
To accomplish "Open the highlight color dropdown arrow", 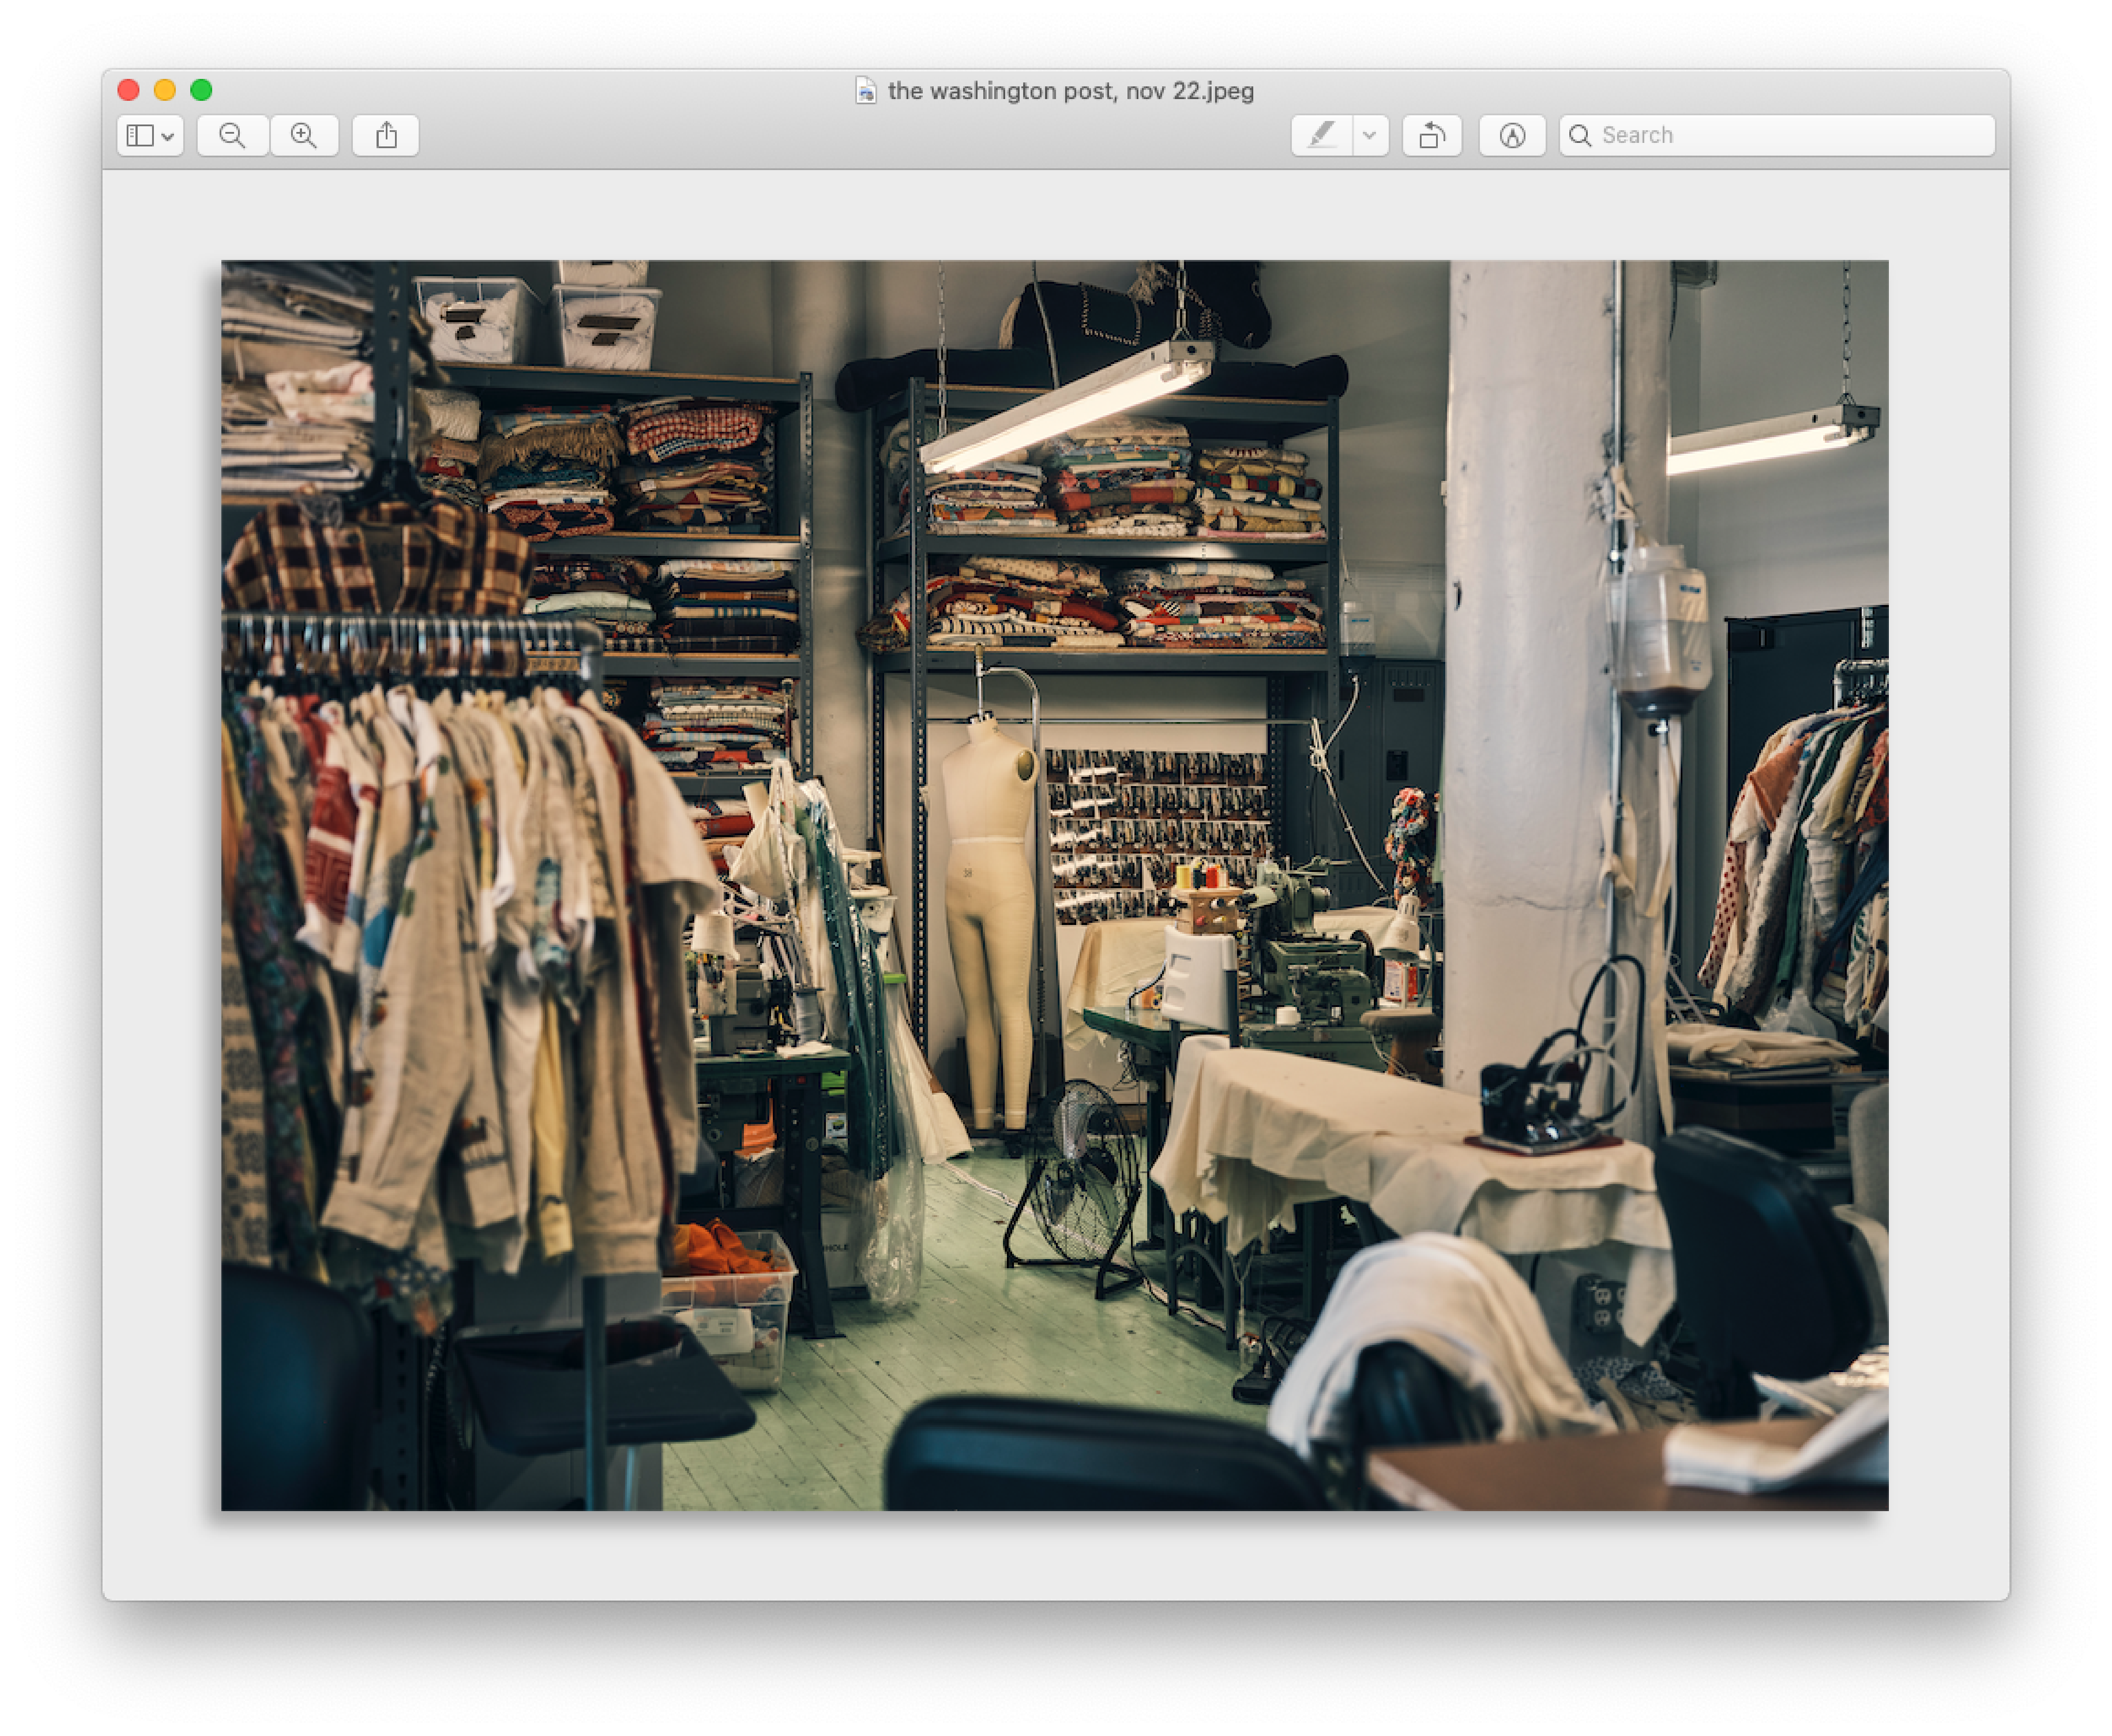I will tap(1370, 135).
